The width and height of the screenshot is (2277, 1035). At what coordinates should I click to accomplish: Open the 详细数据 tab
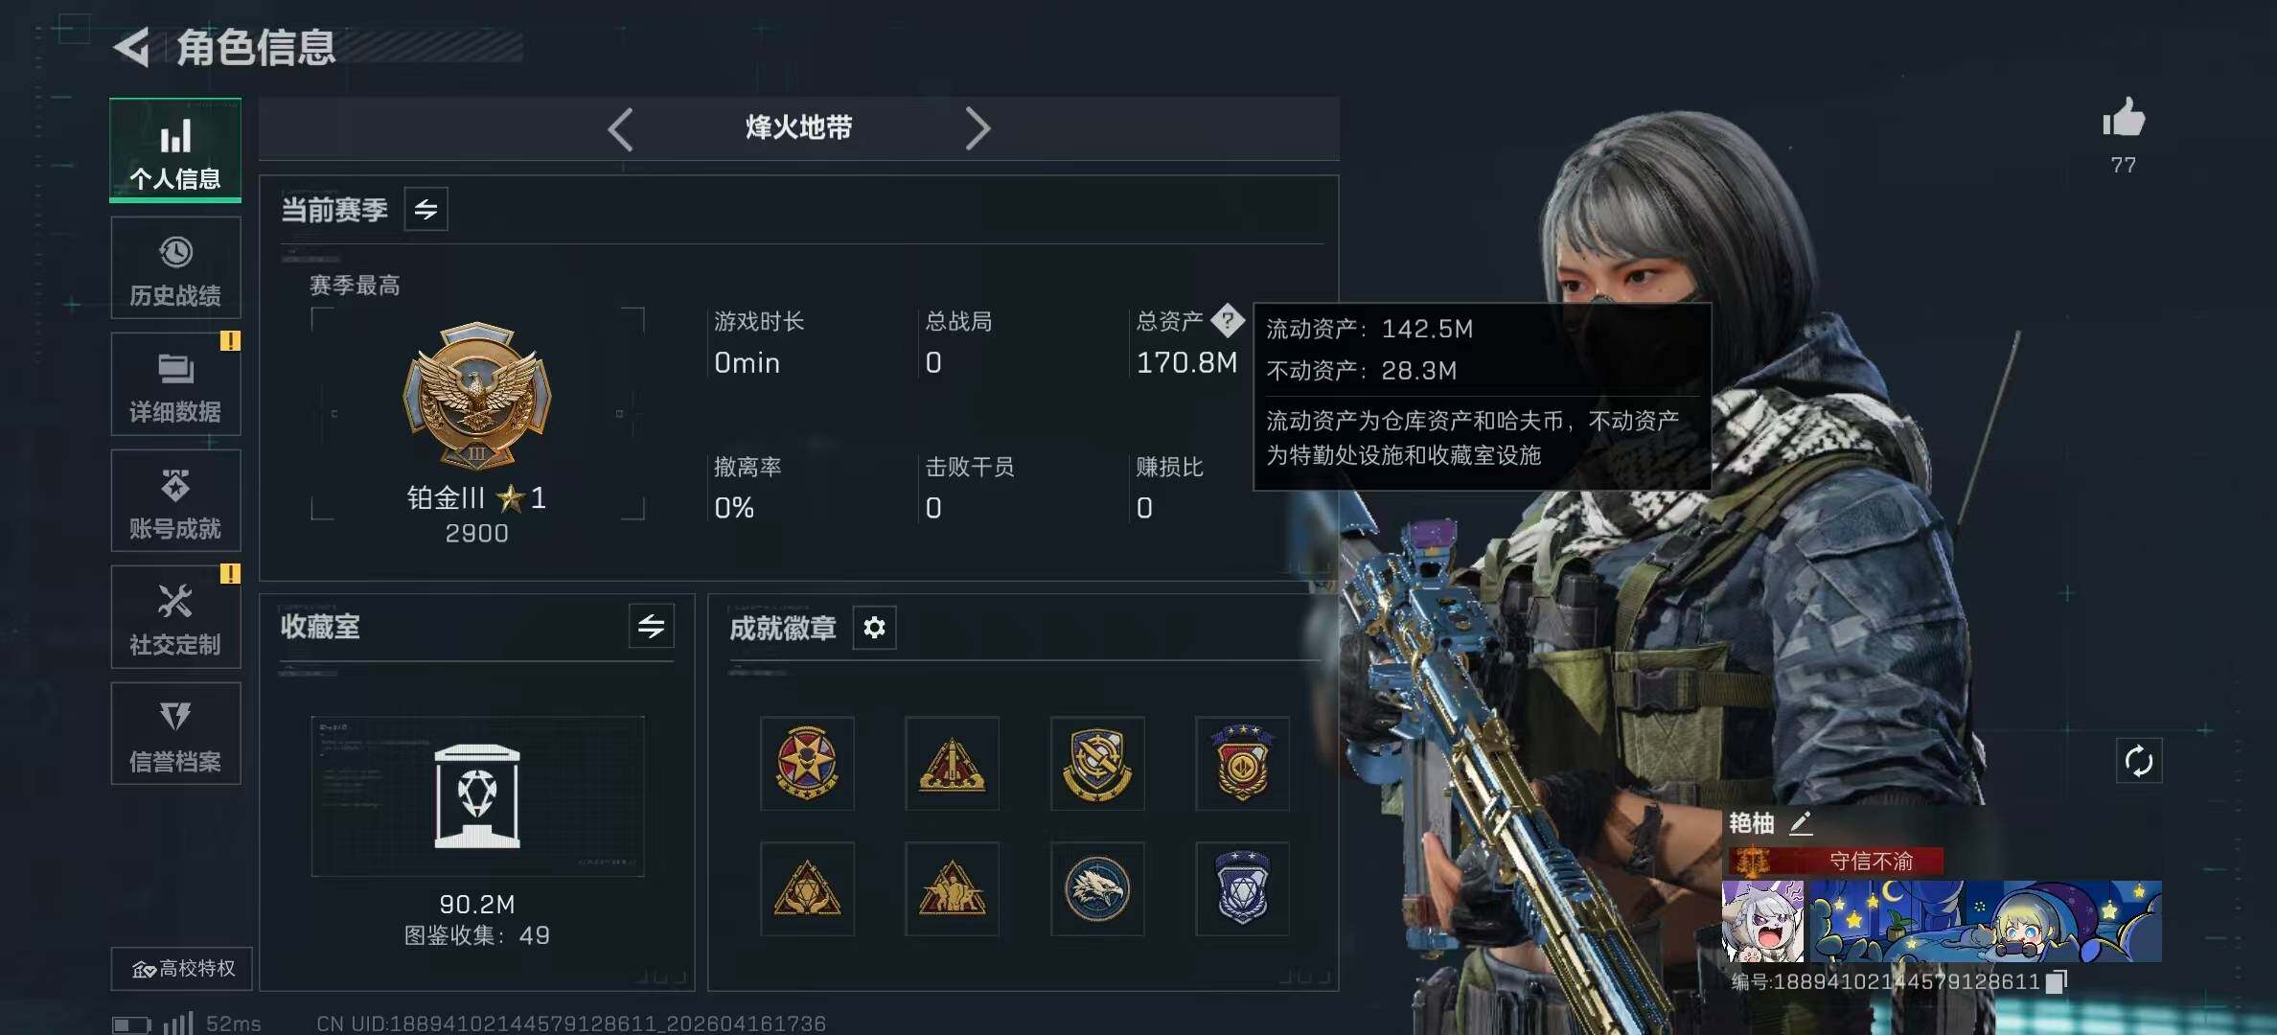coord(175,384)
